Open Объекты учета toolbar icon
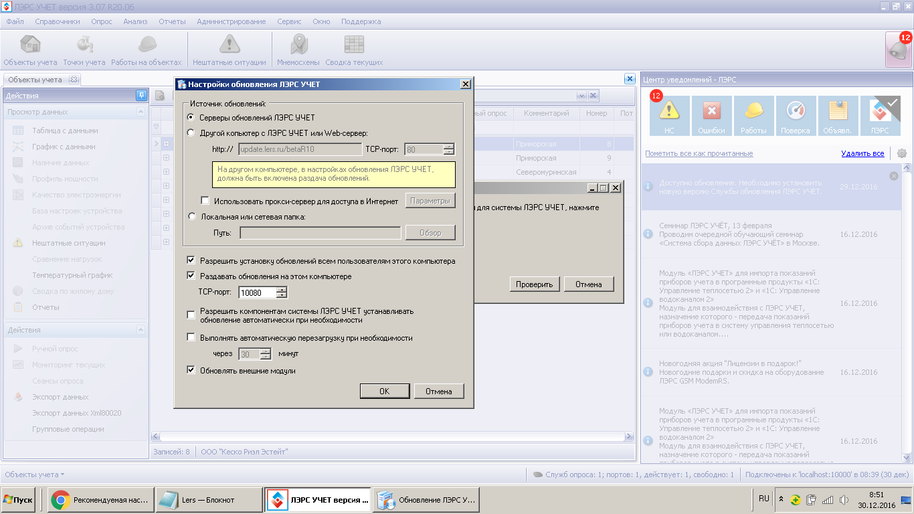This screenshot has height=514, width=914. (x=30, y=50)
